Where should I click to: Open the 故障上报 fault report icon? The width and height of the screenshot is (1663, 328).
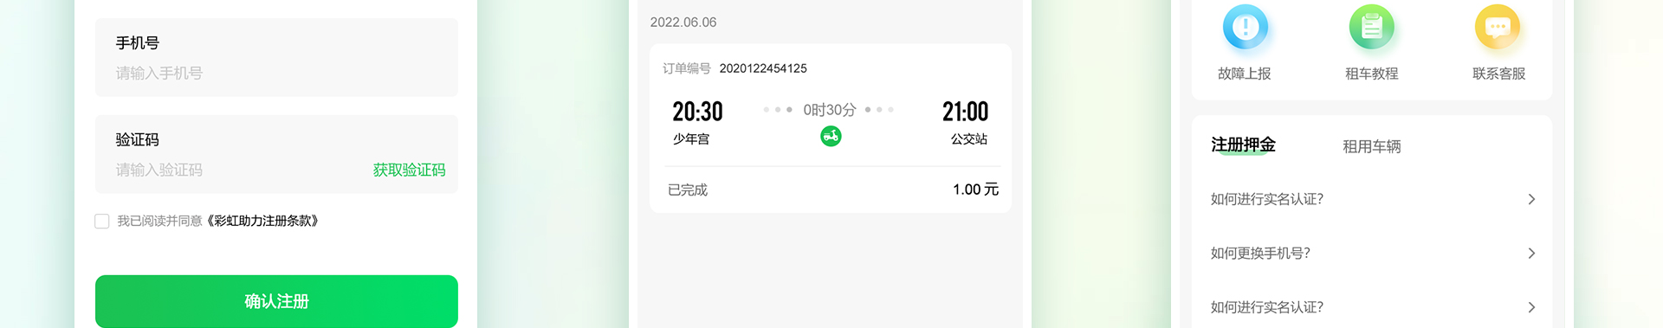[1245, 28]
